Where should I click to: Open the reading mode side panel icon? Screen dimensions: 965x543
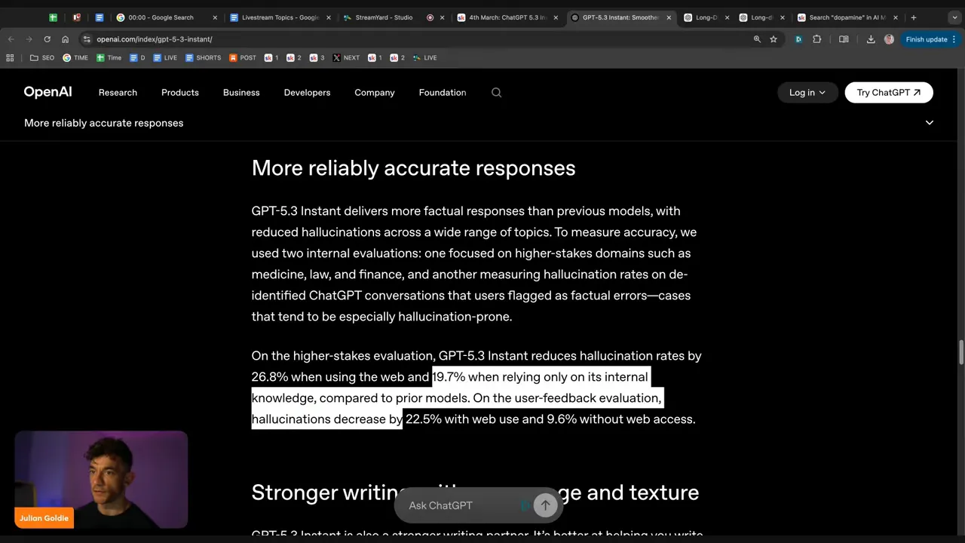pos(844,39)
